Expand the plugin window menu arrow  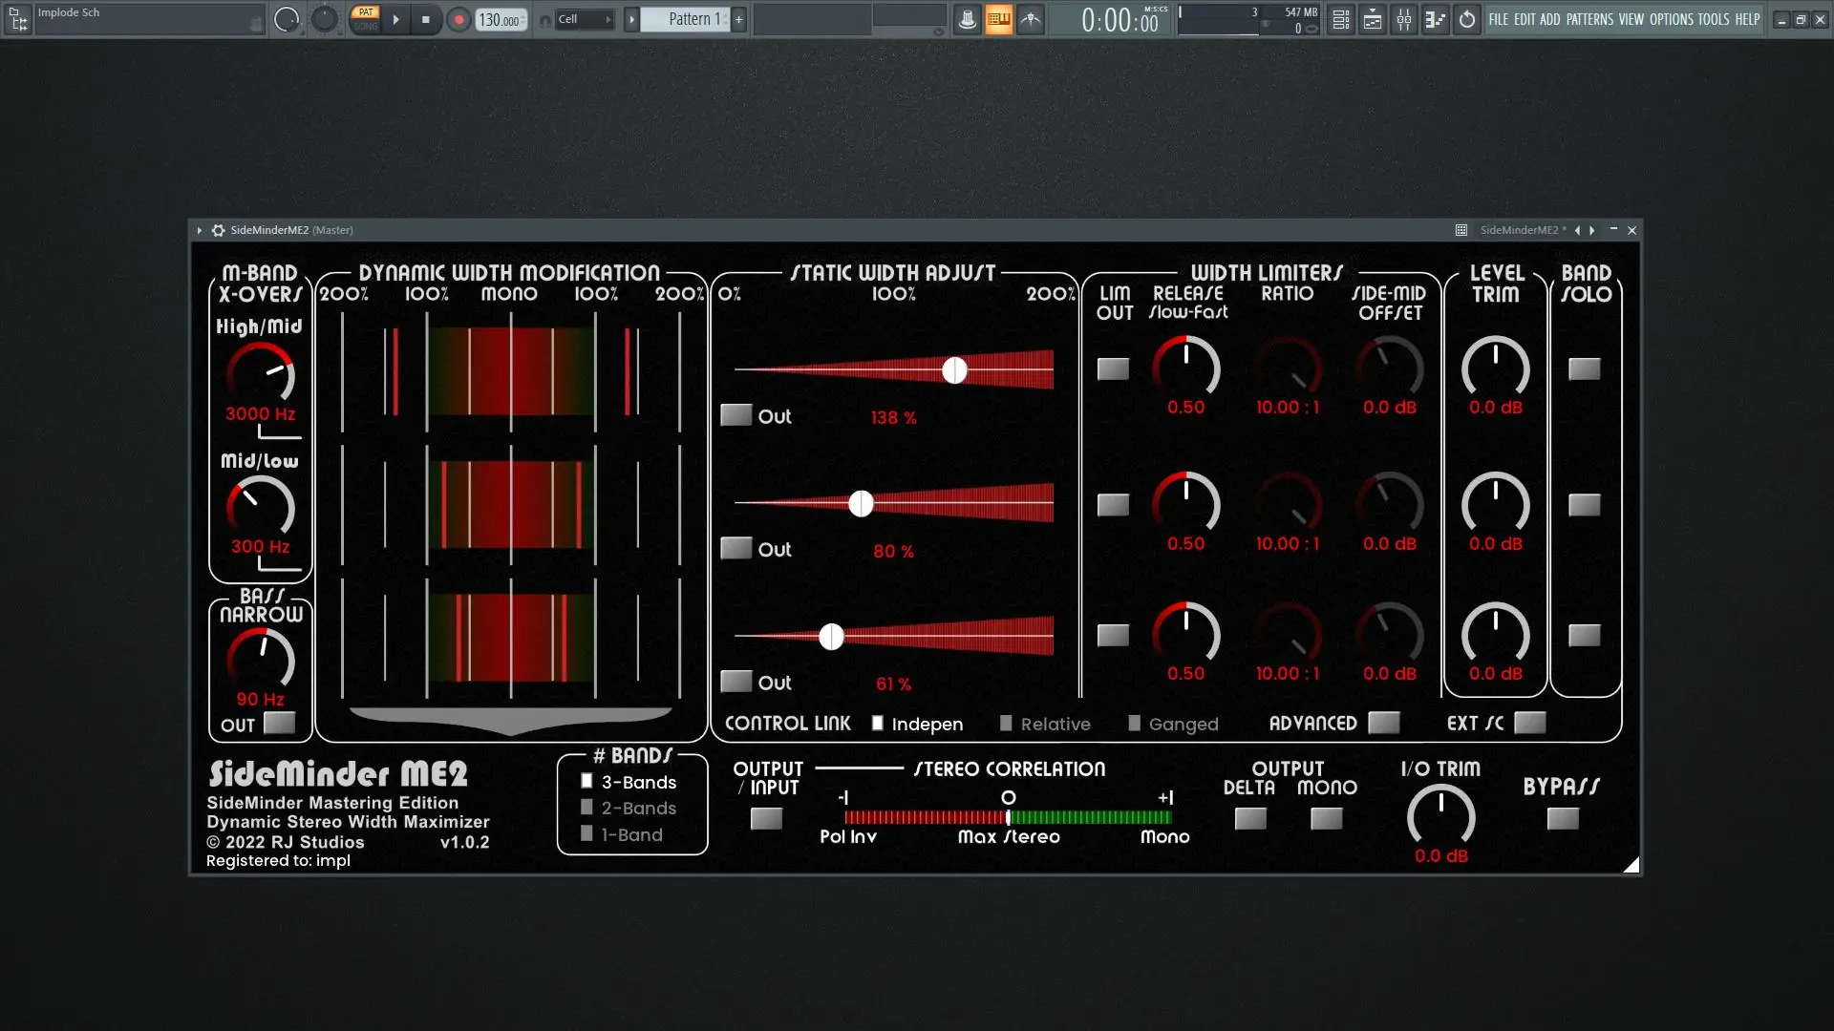[199, 230]
